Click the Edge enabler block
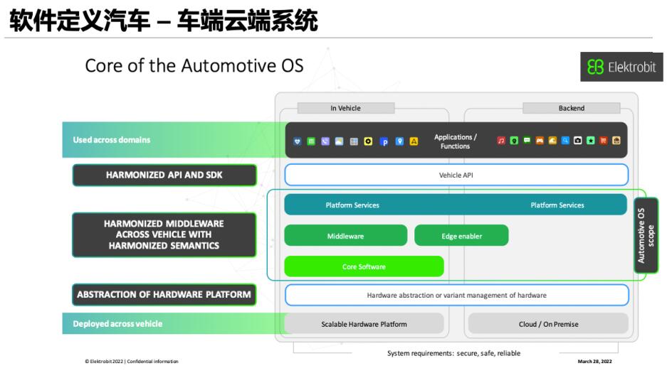 click(x=461, y=236)
